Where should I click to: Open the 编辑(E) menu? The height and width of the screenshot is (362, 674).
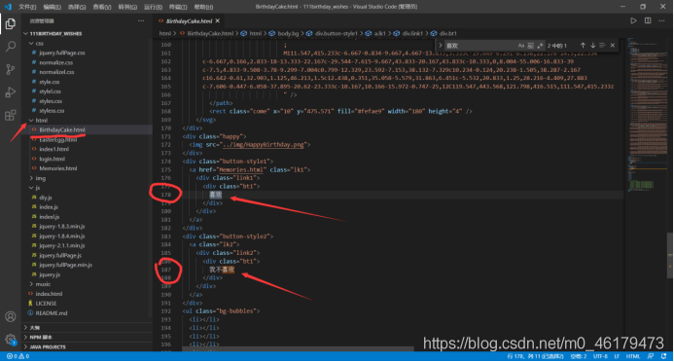tap(52, 7)
